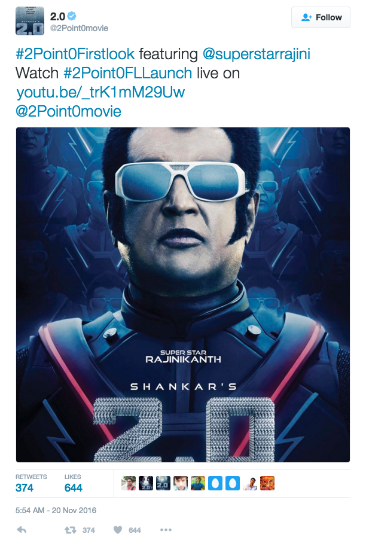Open the youtu.be/_trK1mM29Uw link
The height and width of the screenshot is (543, 366).
coord(100,92)
